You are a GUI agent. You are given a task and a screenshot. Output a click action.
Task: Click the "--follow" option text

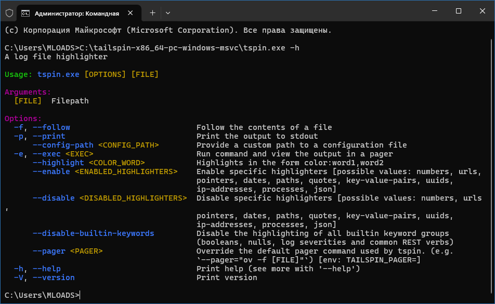click(x=51, y=127)
